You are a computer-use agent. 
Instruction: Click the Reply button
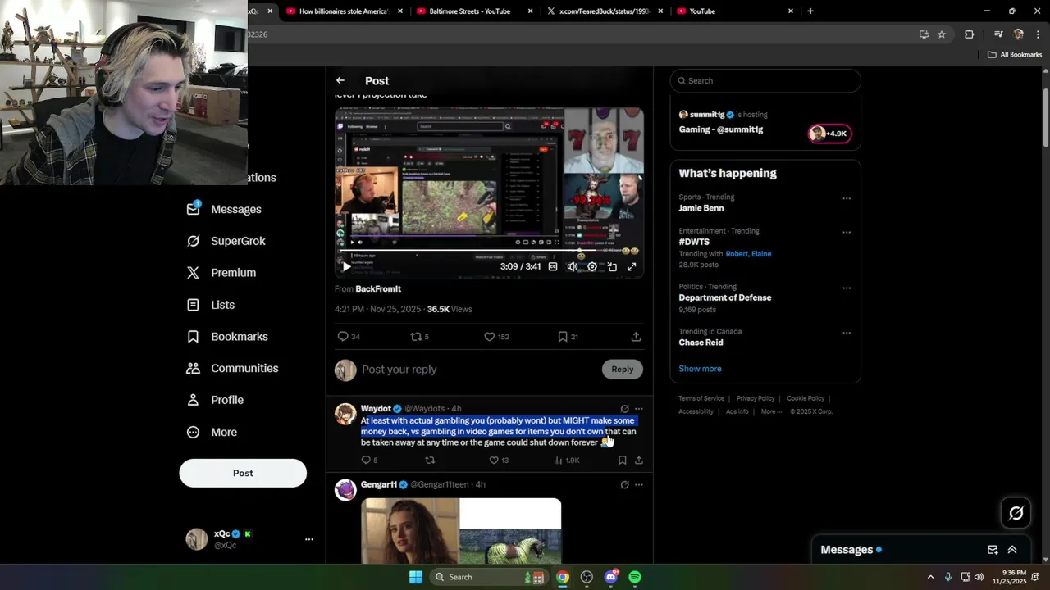point(623,370)
